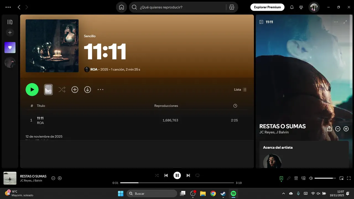The height and width of the screenshot is (199, 354).
Task: Open the profile avatar menu
Action: (314, 7)
